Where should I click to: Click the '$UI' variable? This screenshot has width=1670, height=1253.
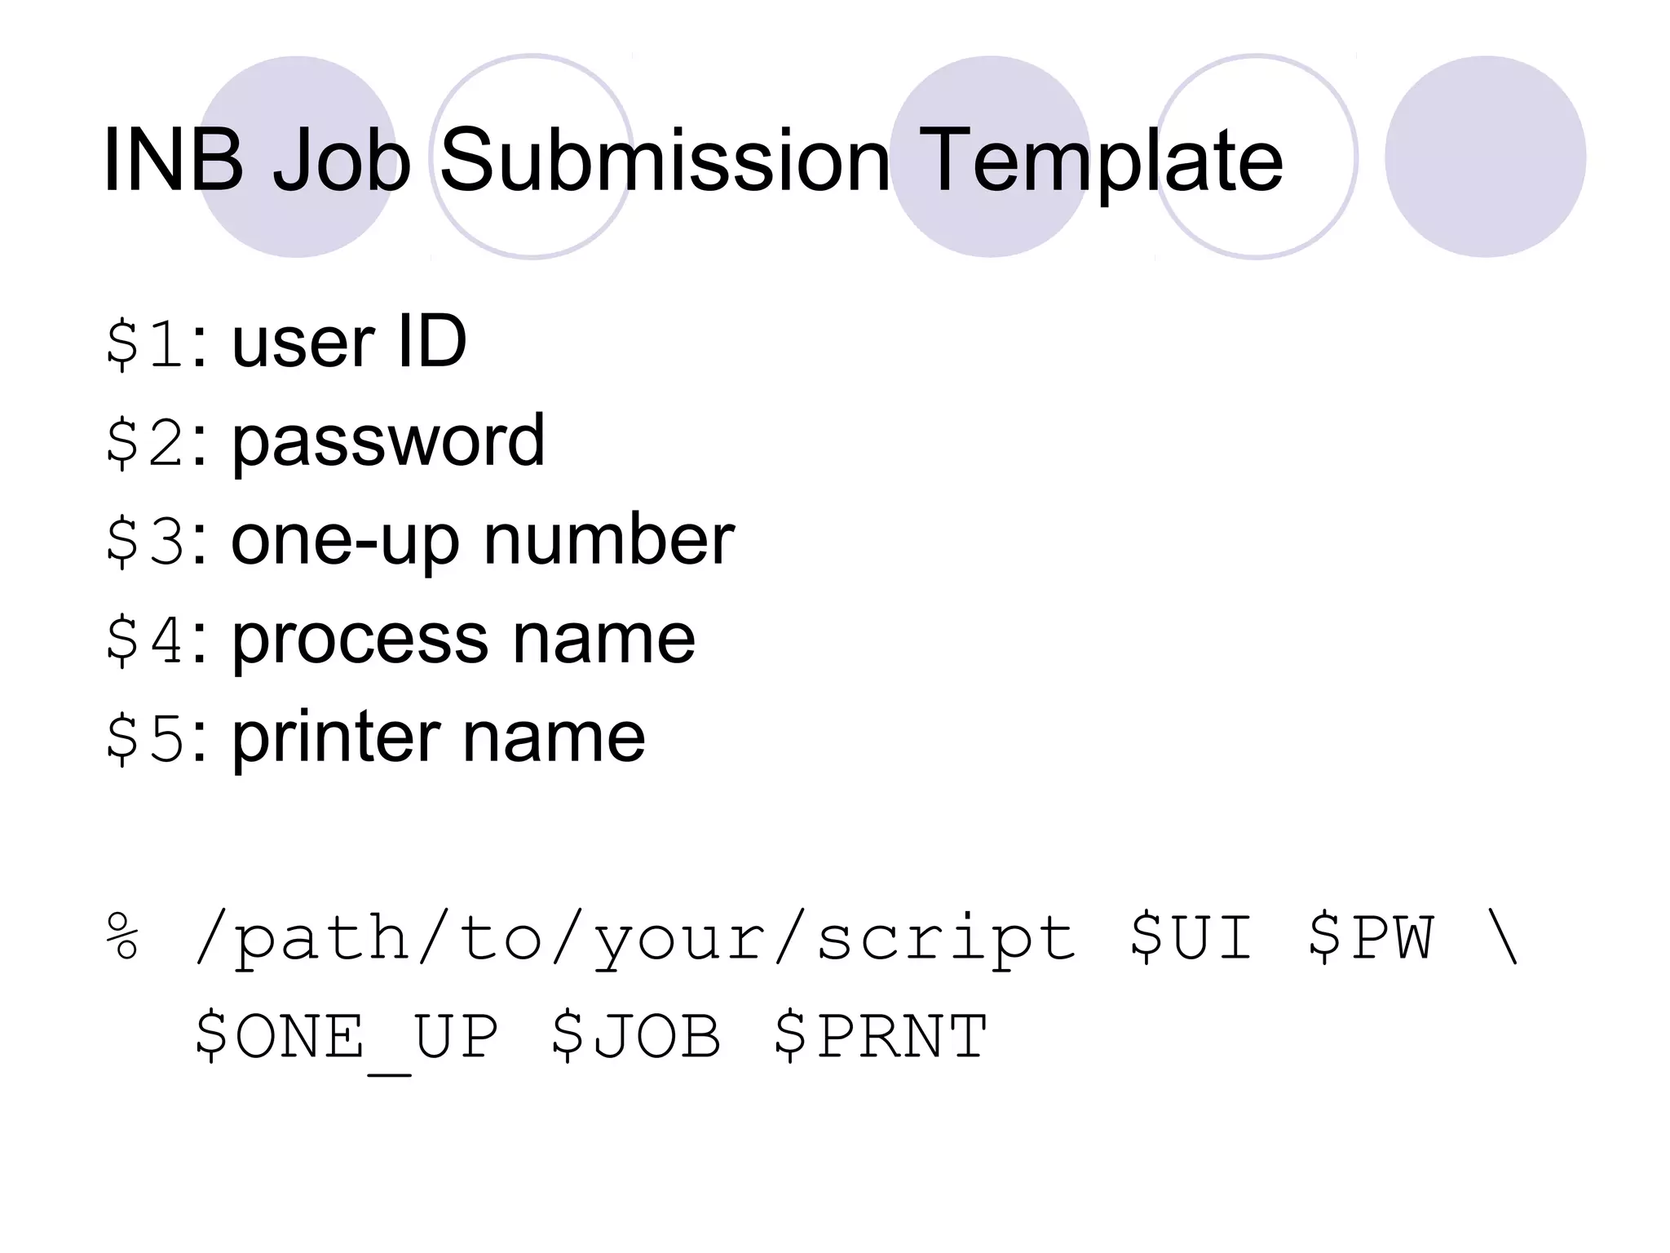tap(1191, 938)
